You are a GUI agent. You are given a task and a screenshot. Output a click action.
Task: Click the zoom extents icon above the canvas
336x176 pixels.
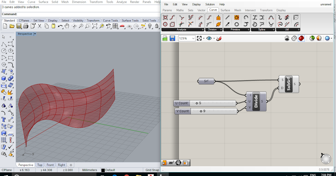[x=199, y=38]
